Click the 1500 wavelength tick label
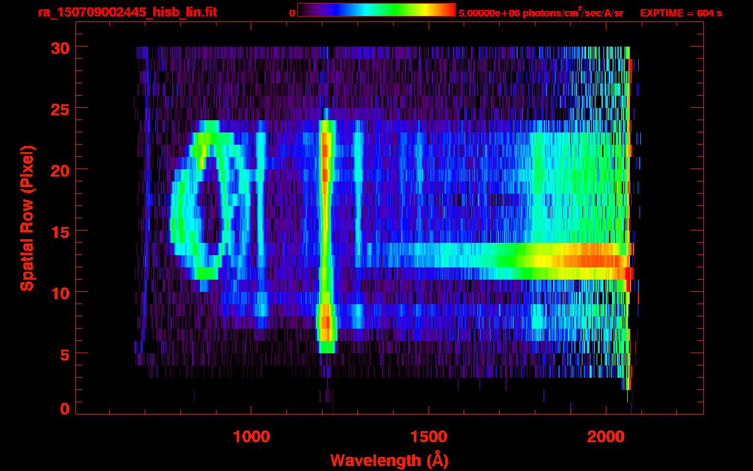753x471 pixels. pos(428,437)
